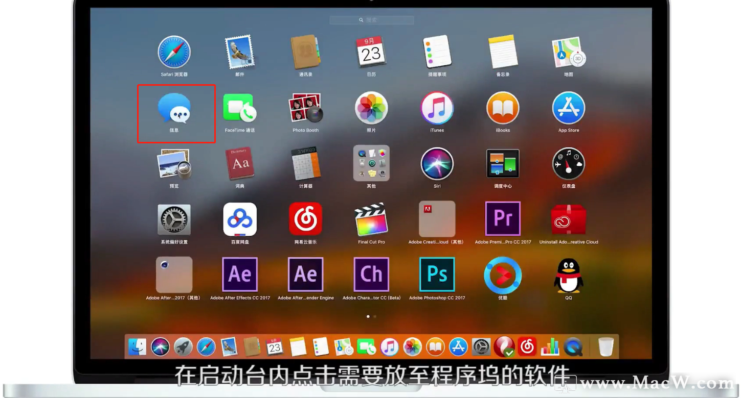Launch FaceTime from the Dock
741x398 pixels.
(367, 347)
